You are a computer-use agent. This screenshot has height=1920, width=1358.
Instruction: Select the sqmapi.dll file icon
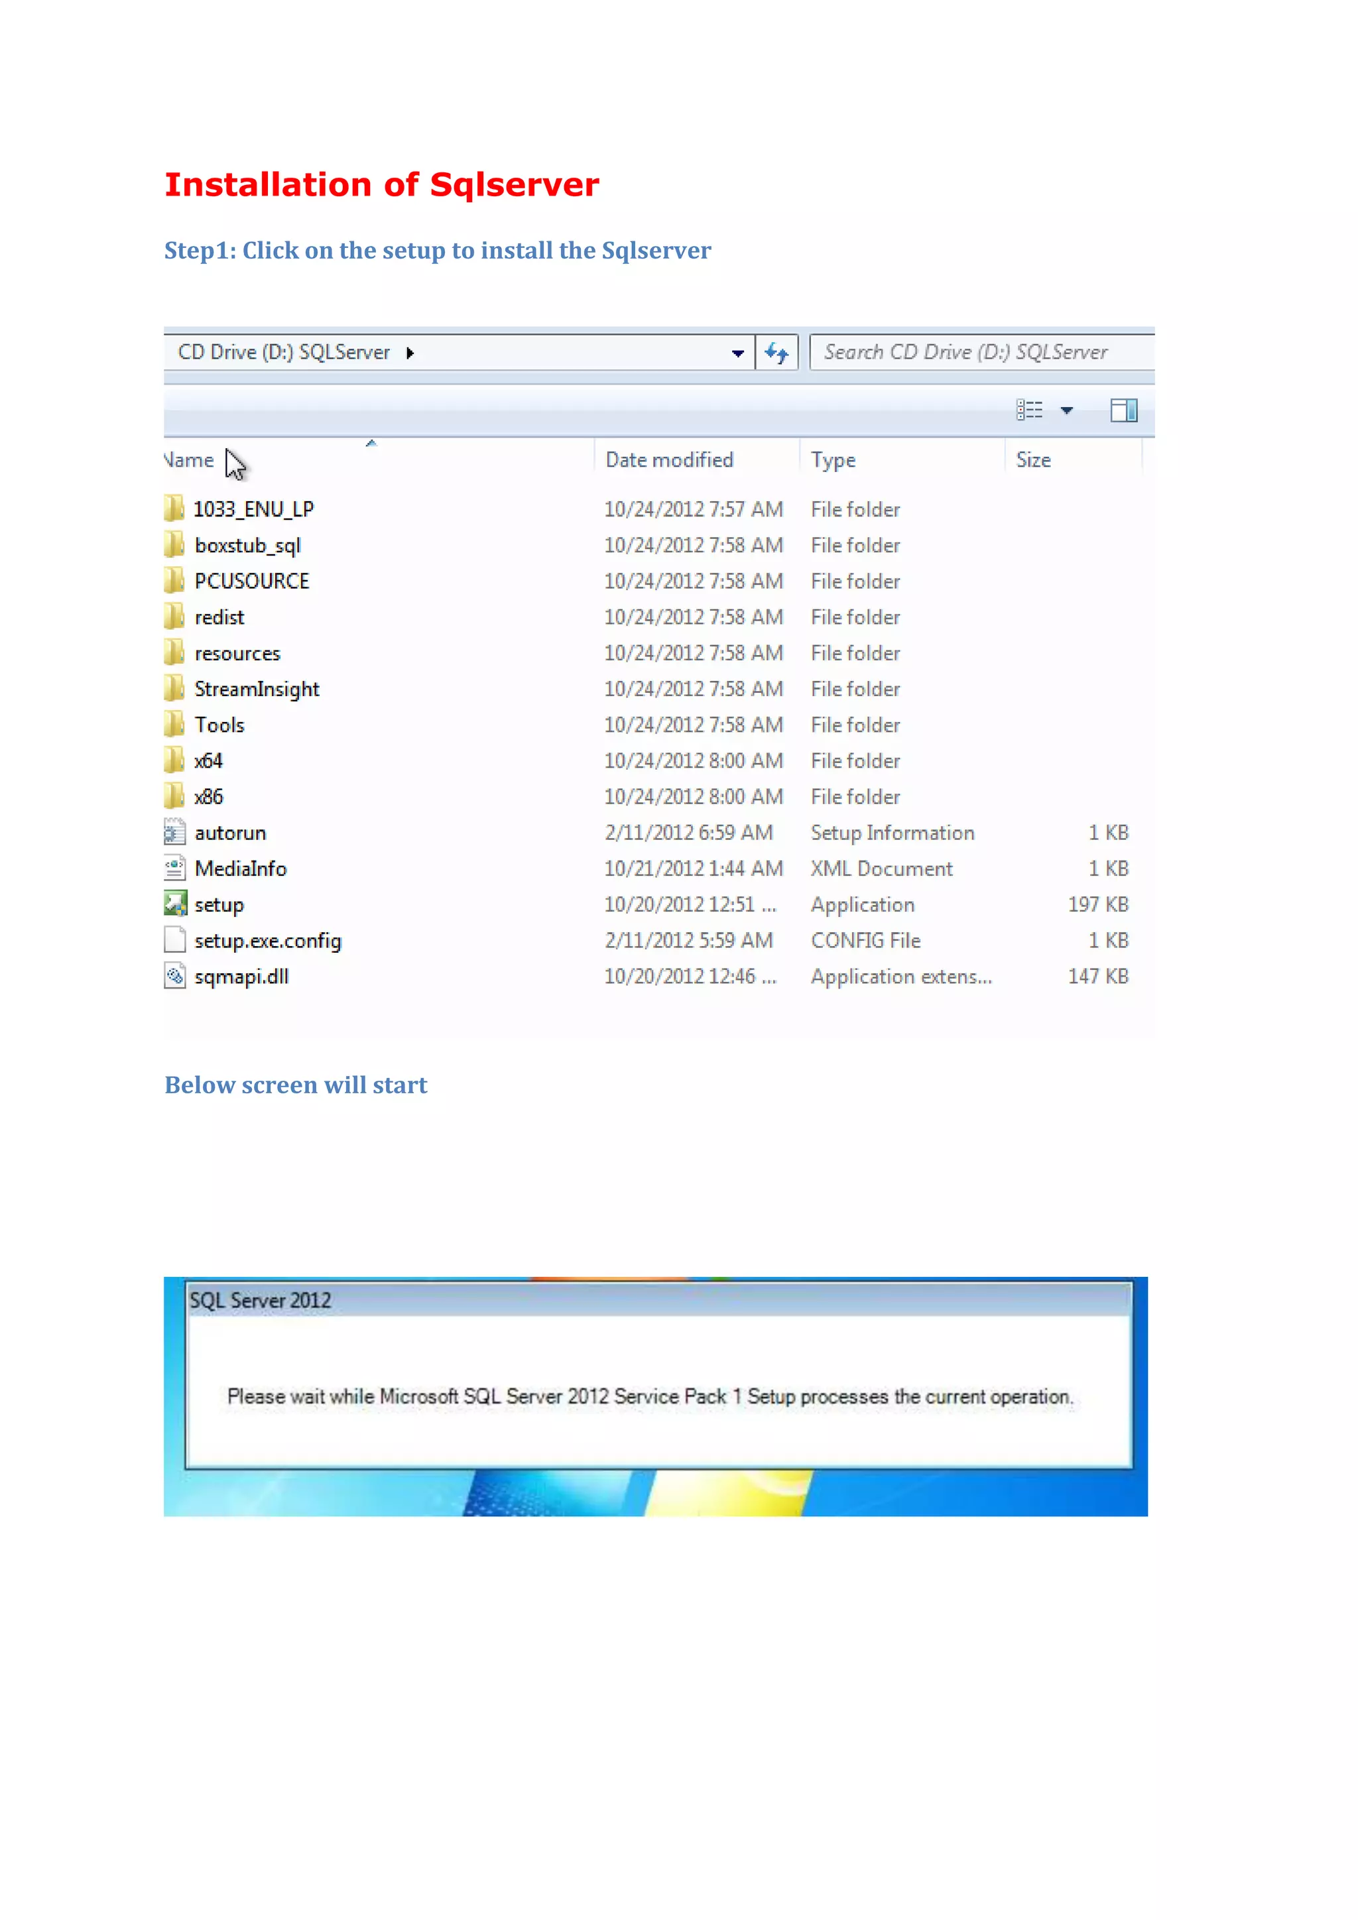point(175,976)
